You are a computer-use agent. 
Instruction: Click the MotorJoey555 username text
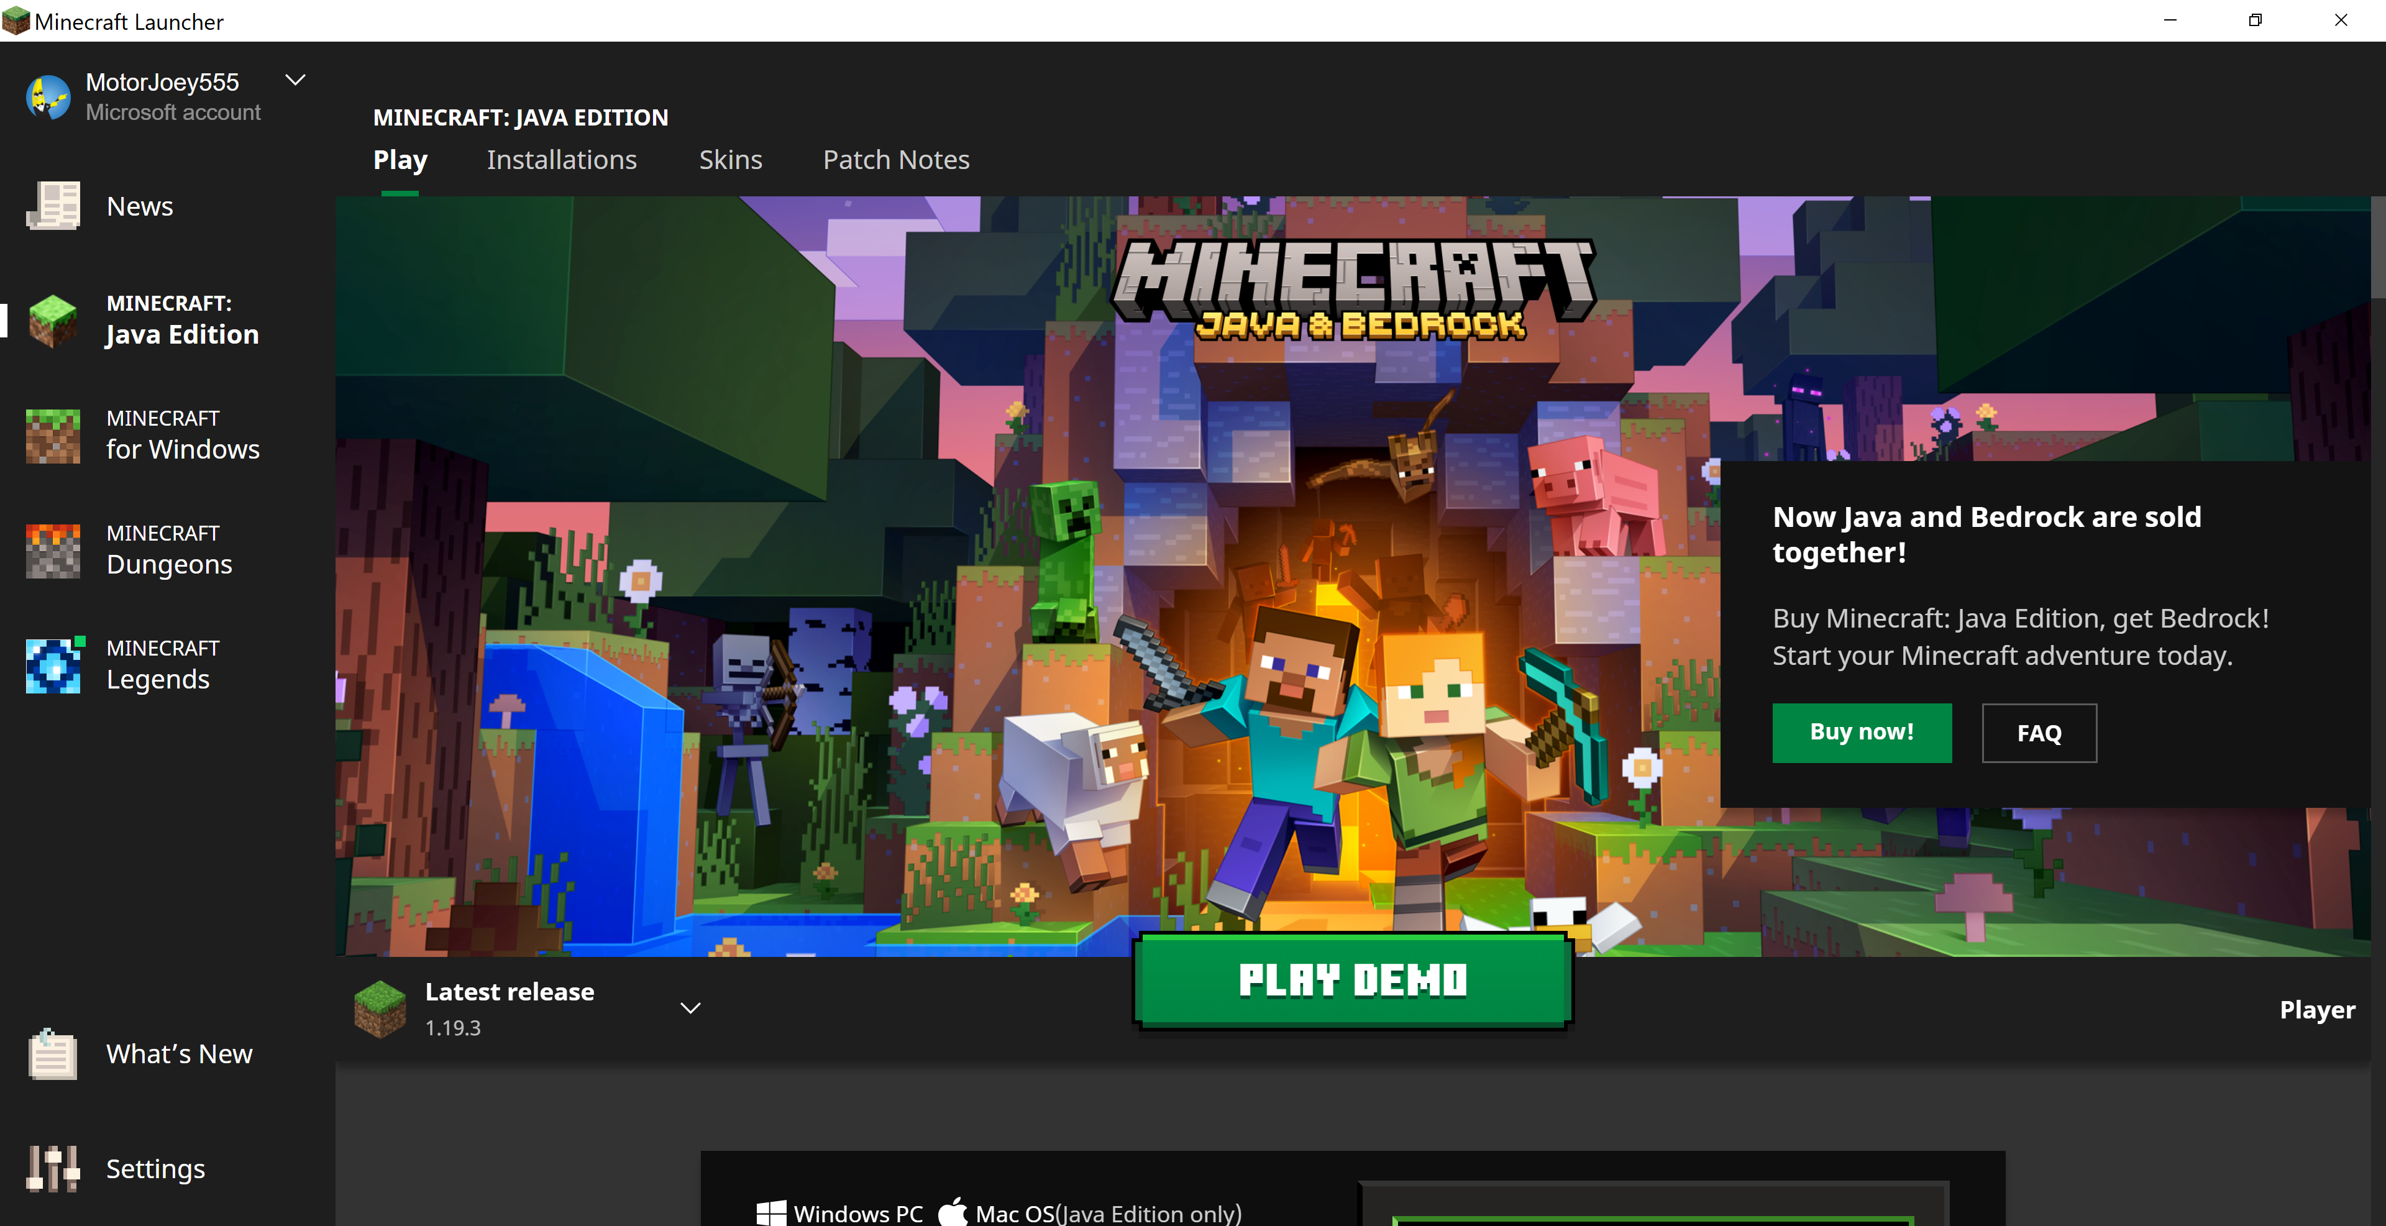[162, 83]
